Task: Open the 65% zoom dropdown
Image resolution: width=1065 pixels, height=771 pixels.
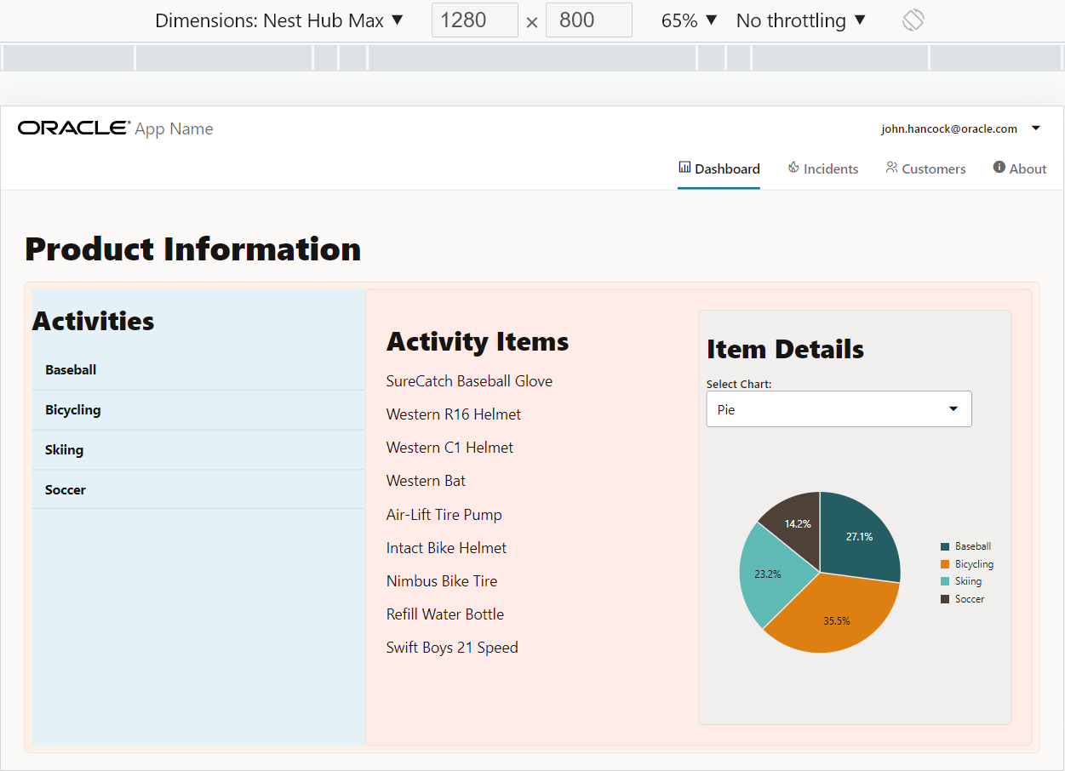Action: pyautogui.click(x=690, y=20)
